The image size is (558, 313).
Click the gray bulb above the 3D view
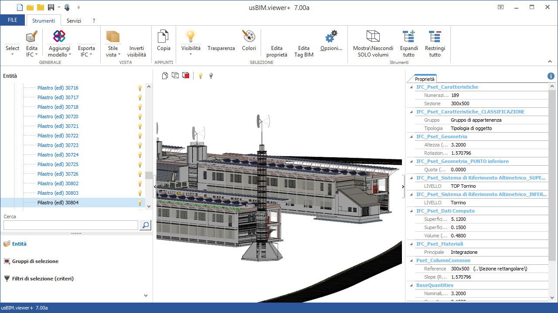(x=211, y=75)
